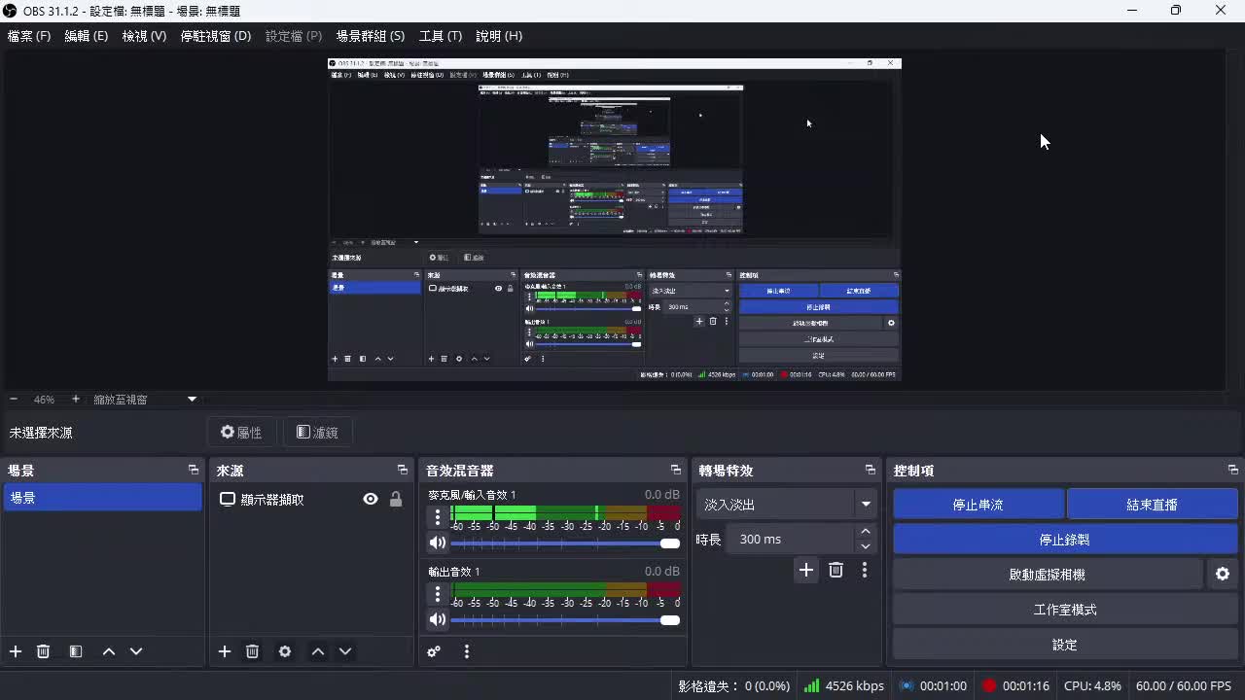Select the 場景 item in scenes list
This screenshot has width=1245, height=700.
pyautogui.click(x=102, y=498)
